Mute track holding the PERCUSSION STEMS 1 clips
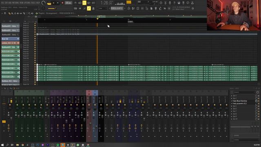 point(35,67)
